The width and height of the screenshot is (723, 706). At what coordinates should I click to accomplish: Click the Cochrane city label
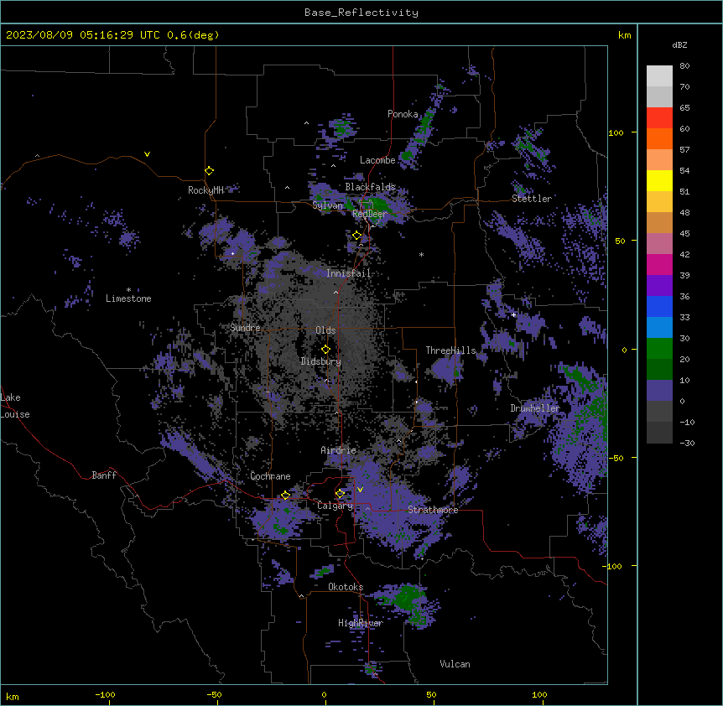click(x=270, y=476)
